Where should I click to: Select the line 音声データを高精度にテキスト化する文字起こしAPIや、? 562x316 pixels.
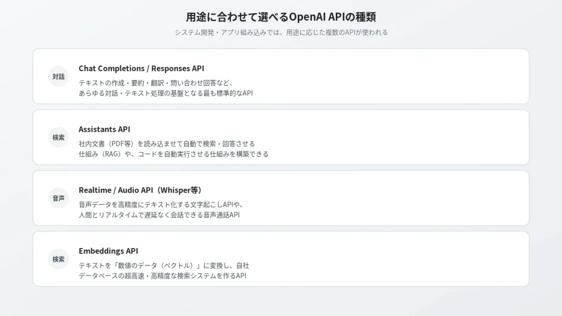tap(162, 205)
